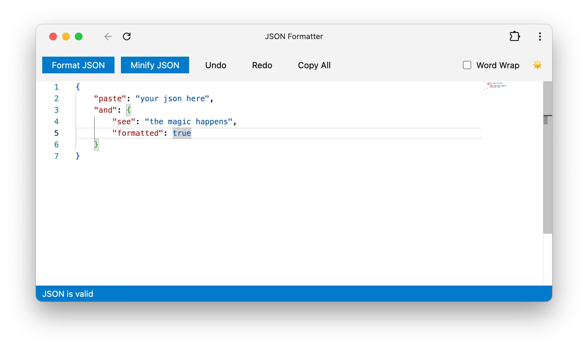The height and width of the screenshot is (349, 588).
Task: Click Copy All to copy the JSON
Action: [x=314, y=65]
